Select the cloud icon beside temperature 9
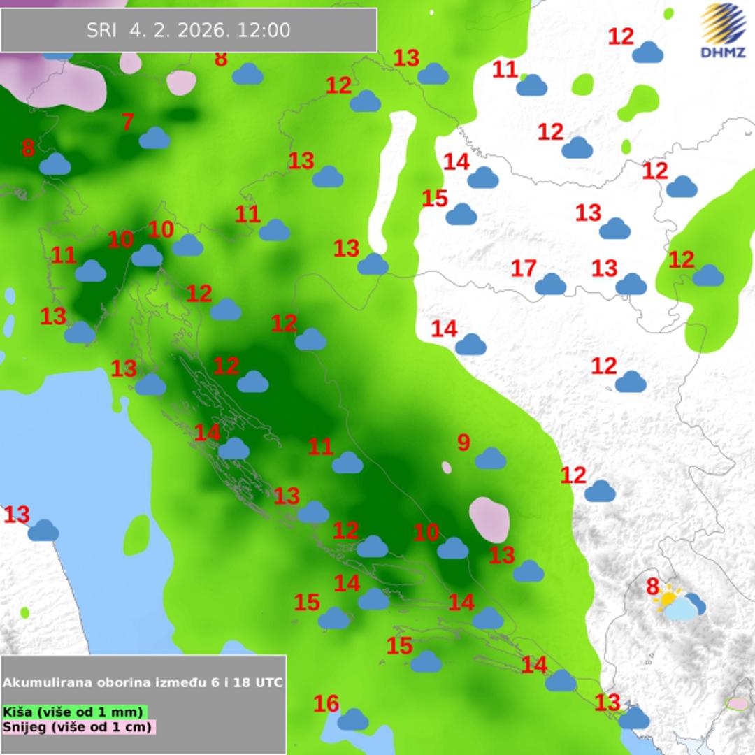 click(490, 459)
